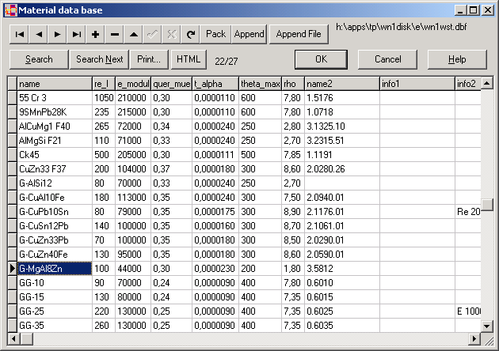Image resolution: width=499 pixels, height=351 pixels.
Task: Click the e_modul column header
Action: tap(133, 84)
